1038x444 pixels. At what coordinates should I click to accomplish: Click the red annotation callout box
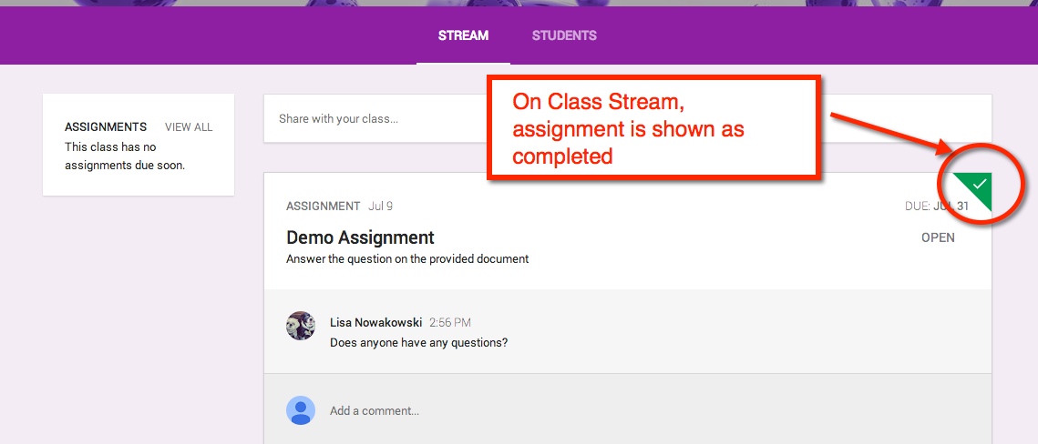point(654,128)
